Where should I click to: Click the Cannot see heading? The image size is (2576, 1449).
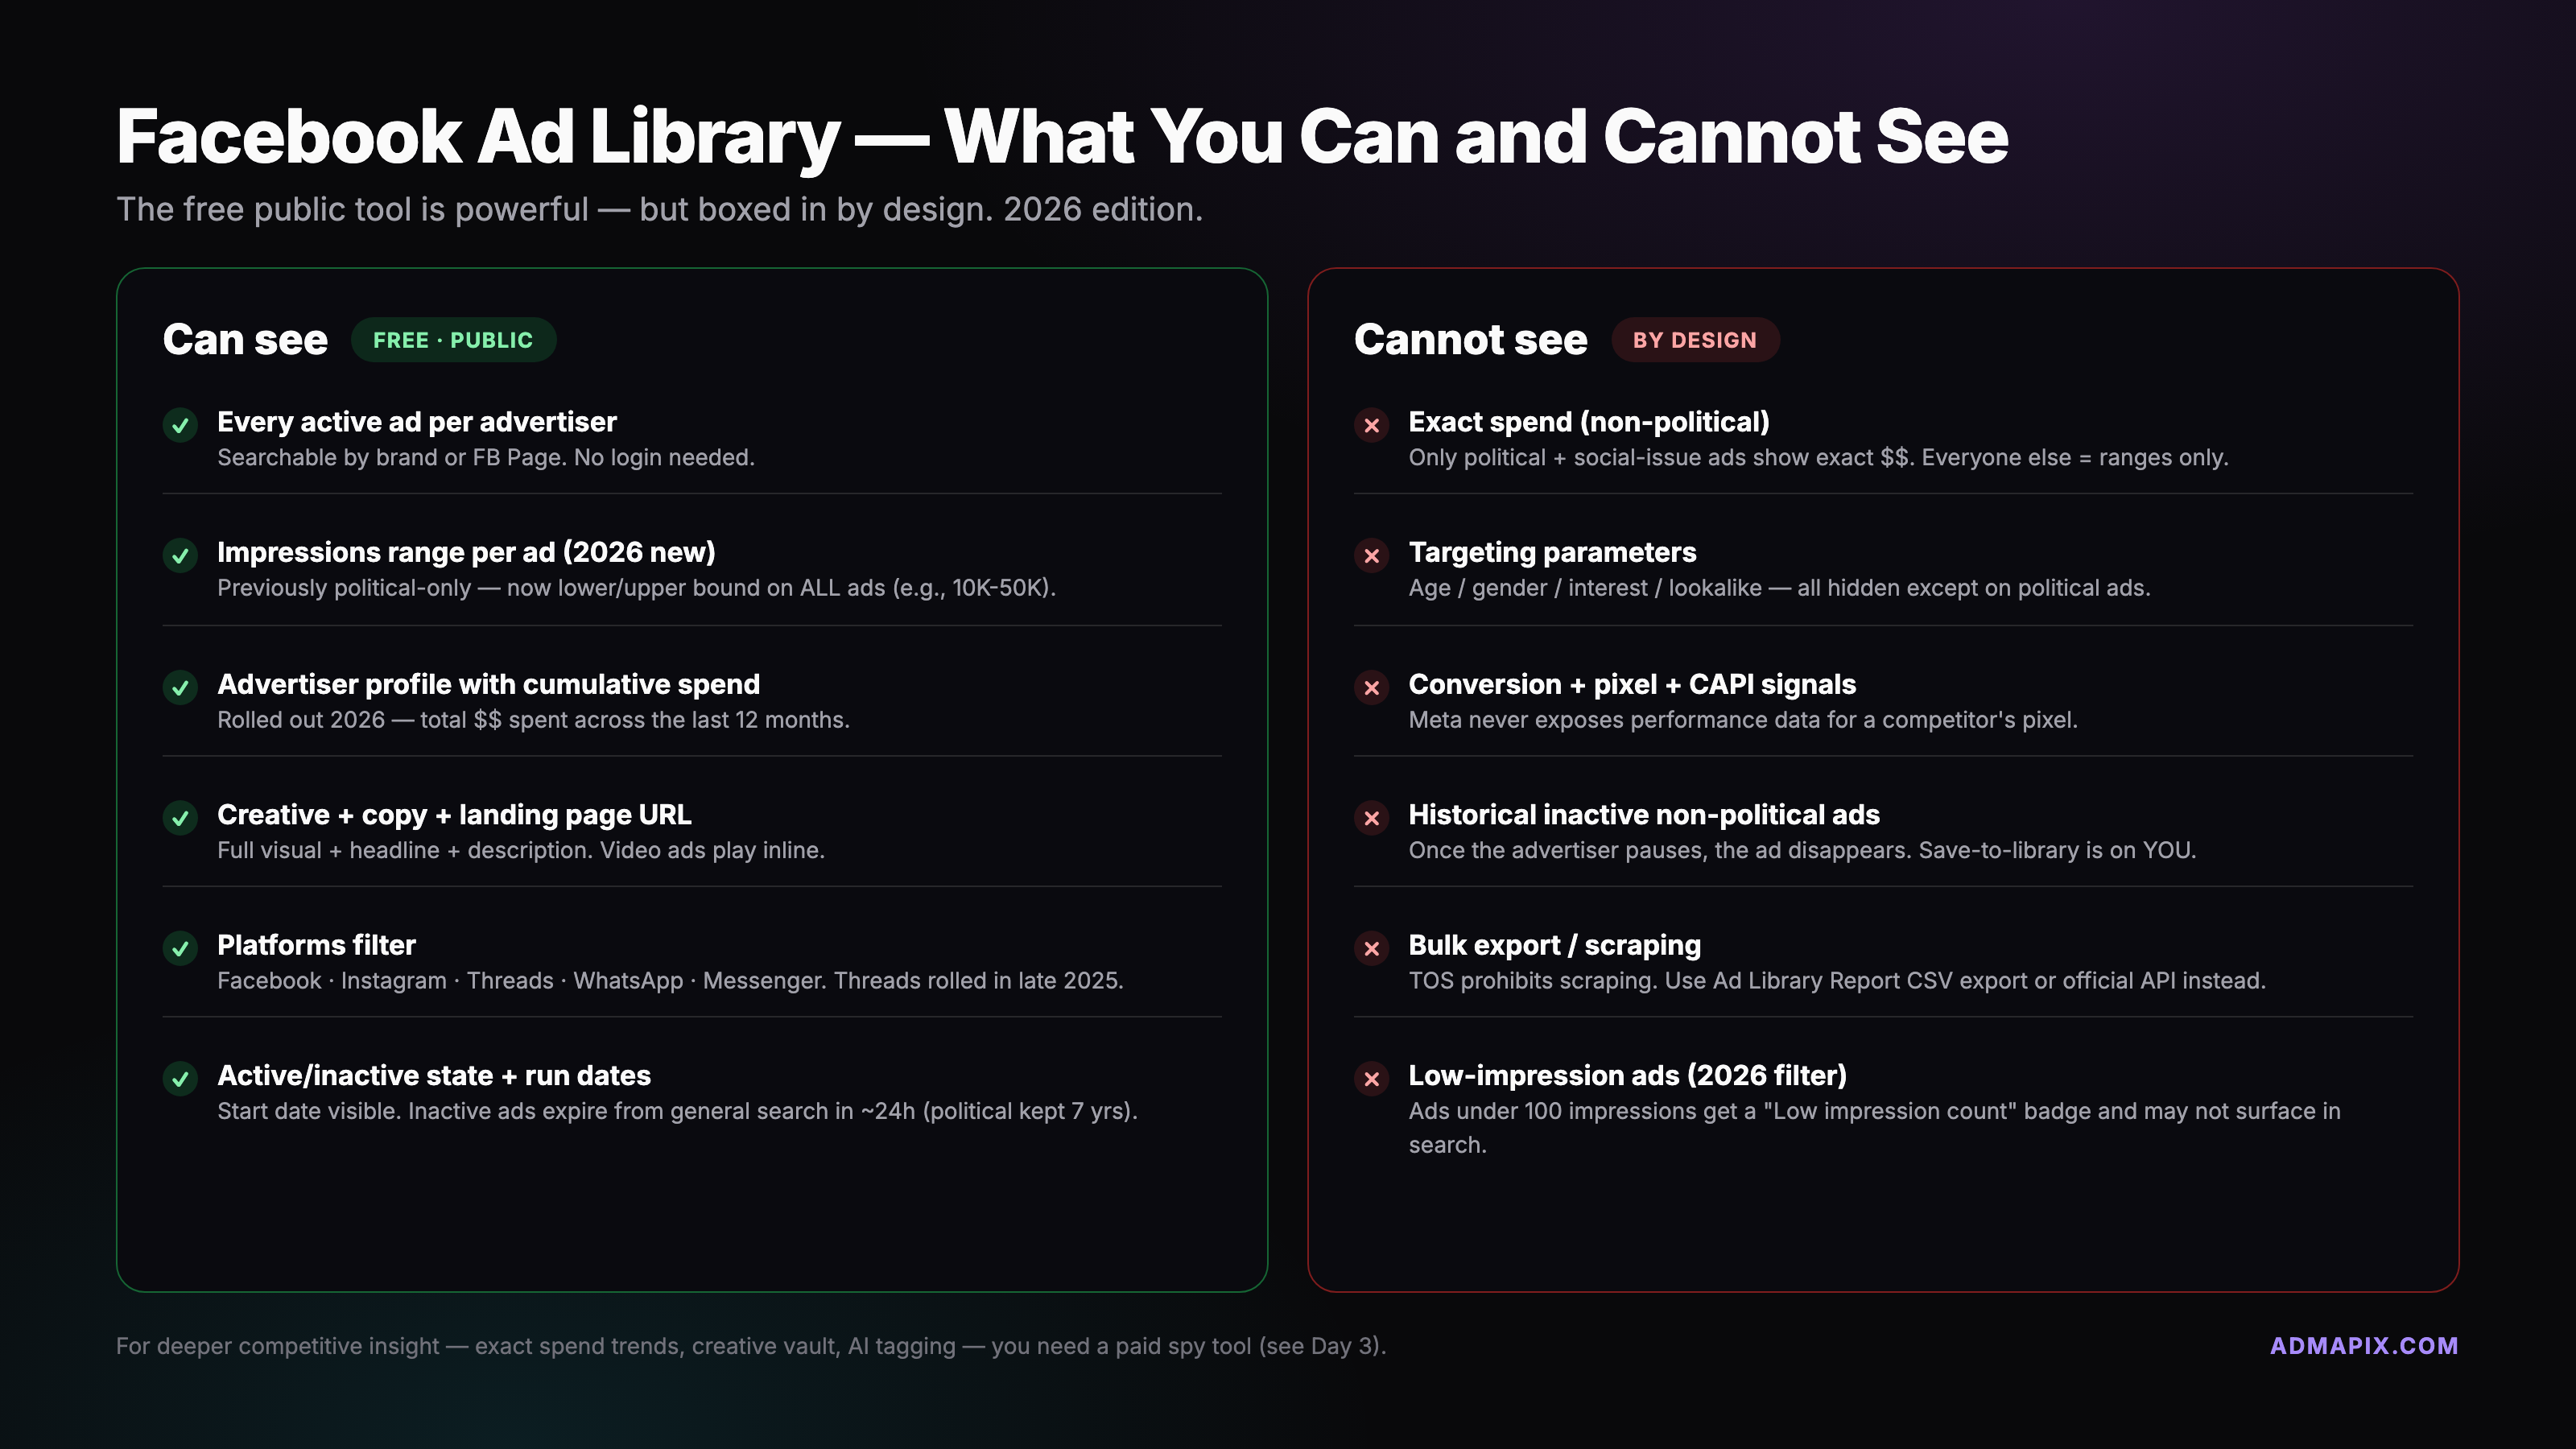1470,340
